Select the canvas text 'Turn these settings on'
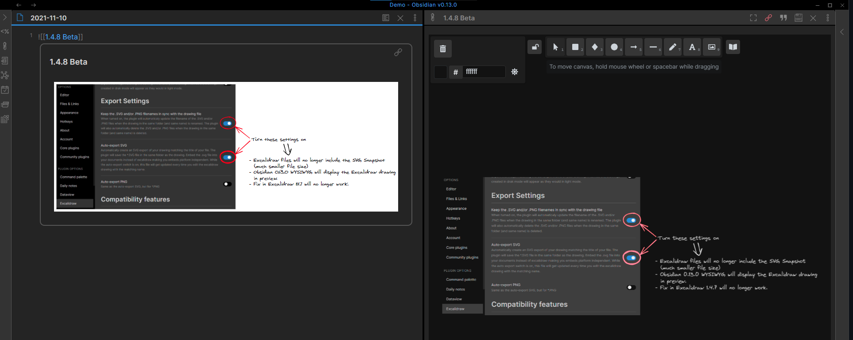The height and width of the screenshot is (340, 853). pos(688,238)
